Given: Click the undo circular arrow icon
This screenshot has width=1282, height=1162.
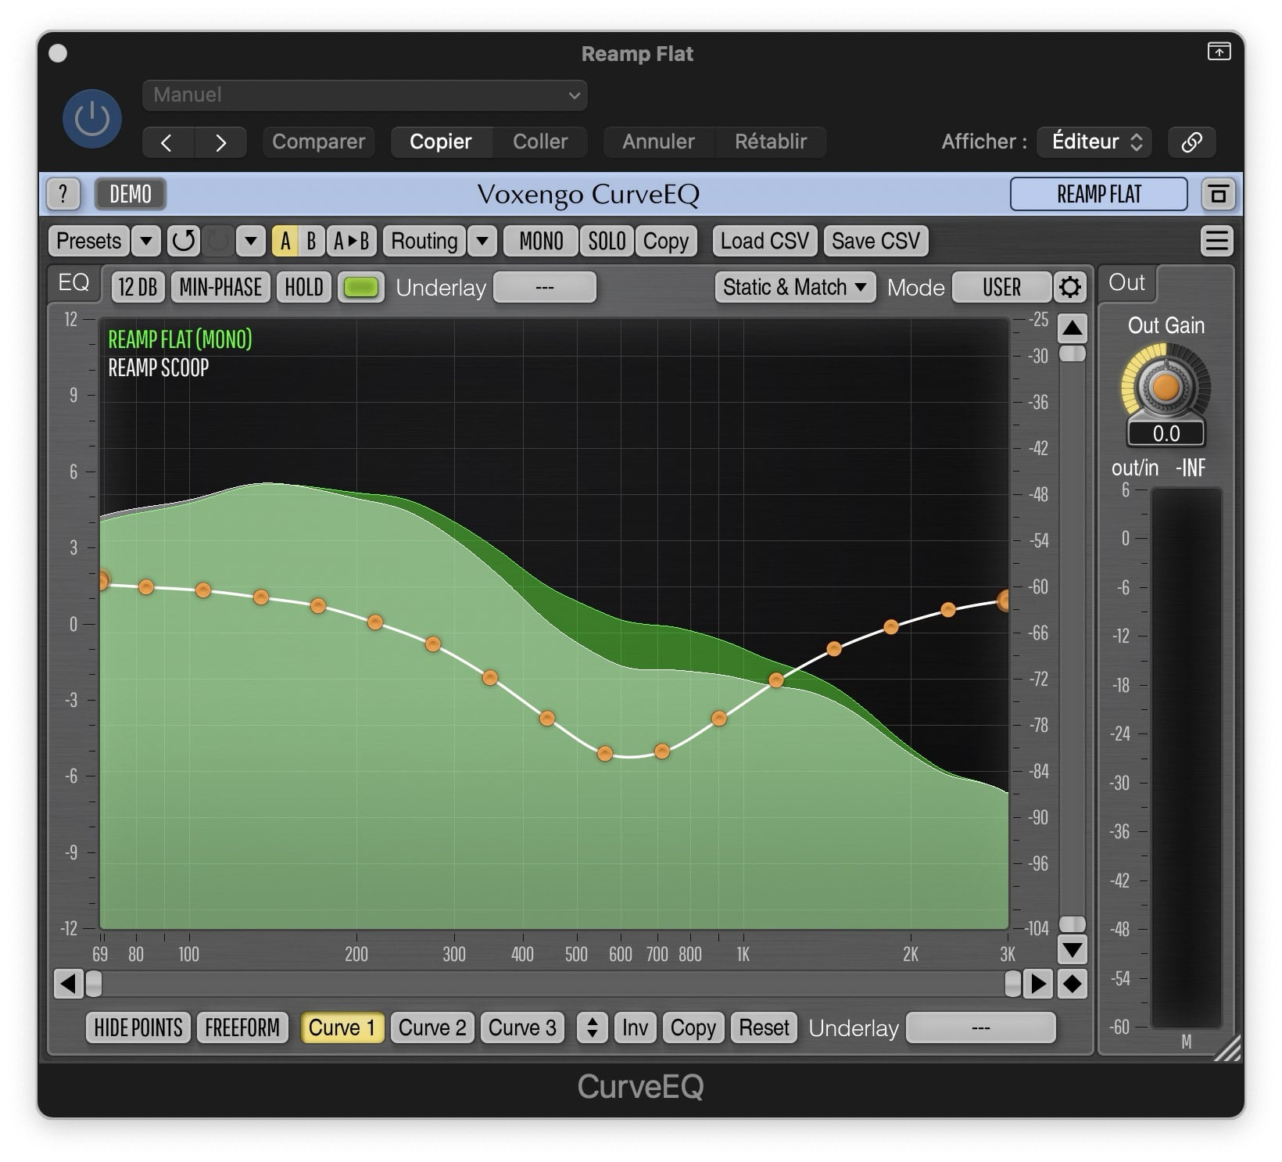Looking at the screenshot, I should 184,241.
